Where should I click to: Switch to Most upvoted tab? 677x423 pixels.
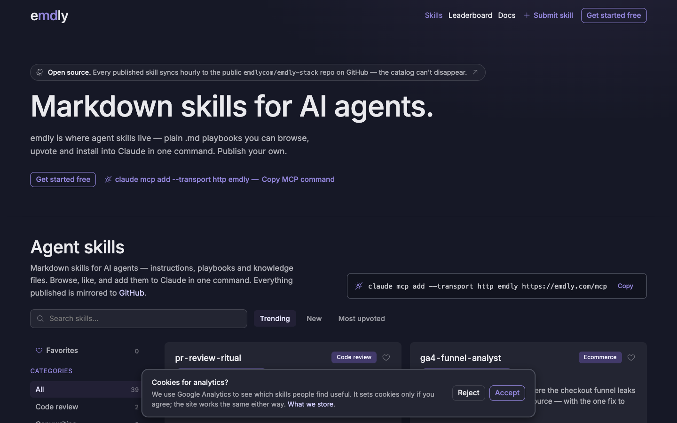(x=362, y=319)
